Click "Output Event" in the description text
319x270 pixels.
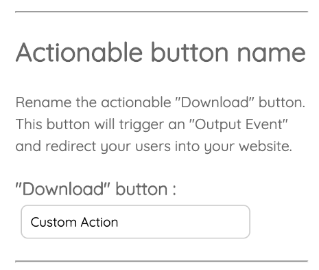239,125
